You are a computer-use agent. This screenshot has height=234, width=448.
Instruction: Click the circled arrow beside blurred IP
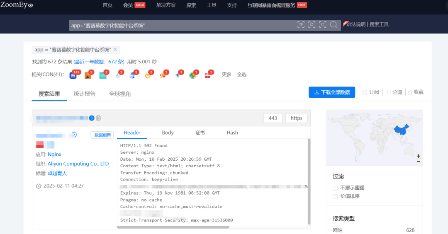(x=74, y=135)
